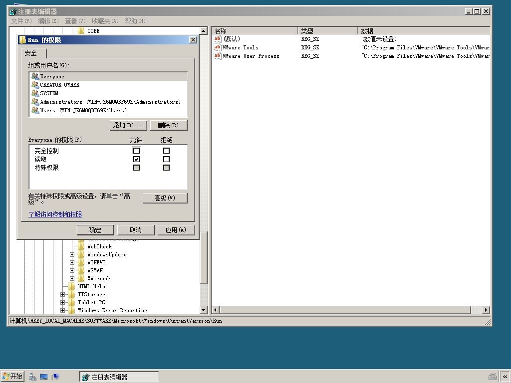Close the Run 的权限 dialog
Image resolution: width=511 pixels, height=383 pixels.
[193, 40]
